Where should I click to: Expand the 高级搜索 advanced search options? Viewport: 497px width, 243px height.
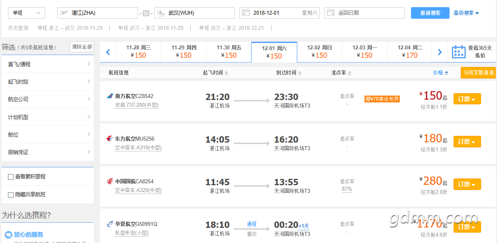click(x=466, y=13)
